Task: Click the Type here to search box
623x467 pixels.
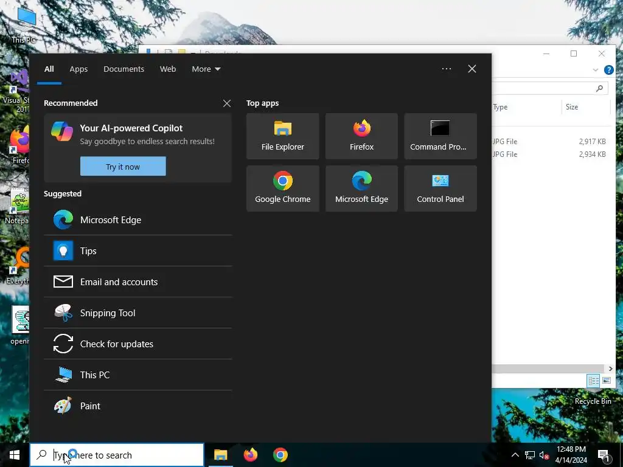Action: pos(117,455)
